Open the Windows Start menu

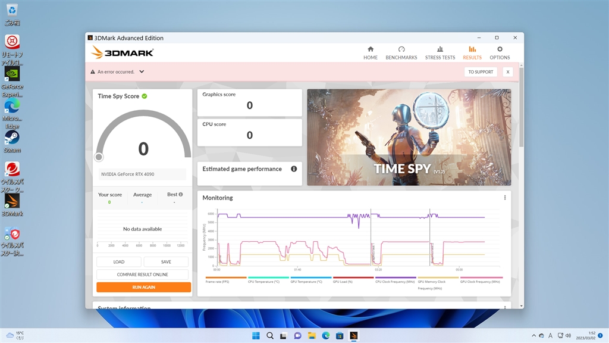click(x=256, y=336)
